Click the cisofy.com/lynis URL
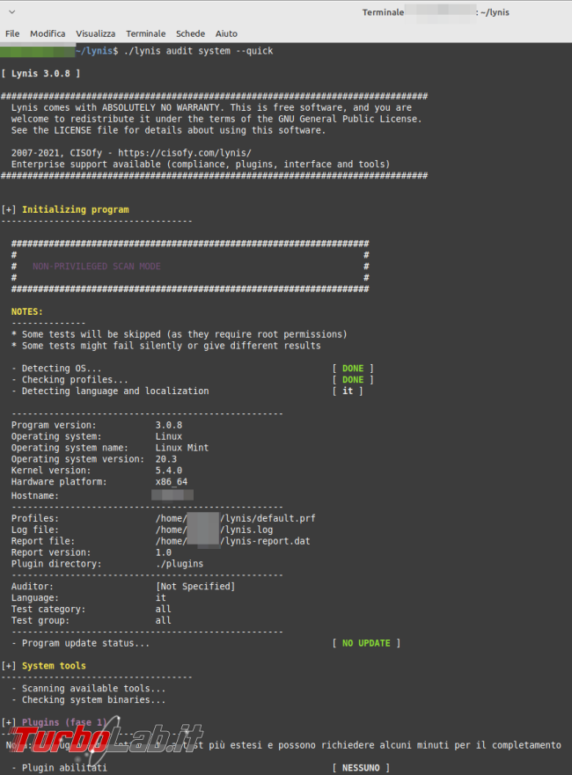 click(185, 153)
